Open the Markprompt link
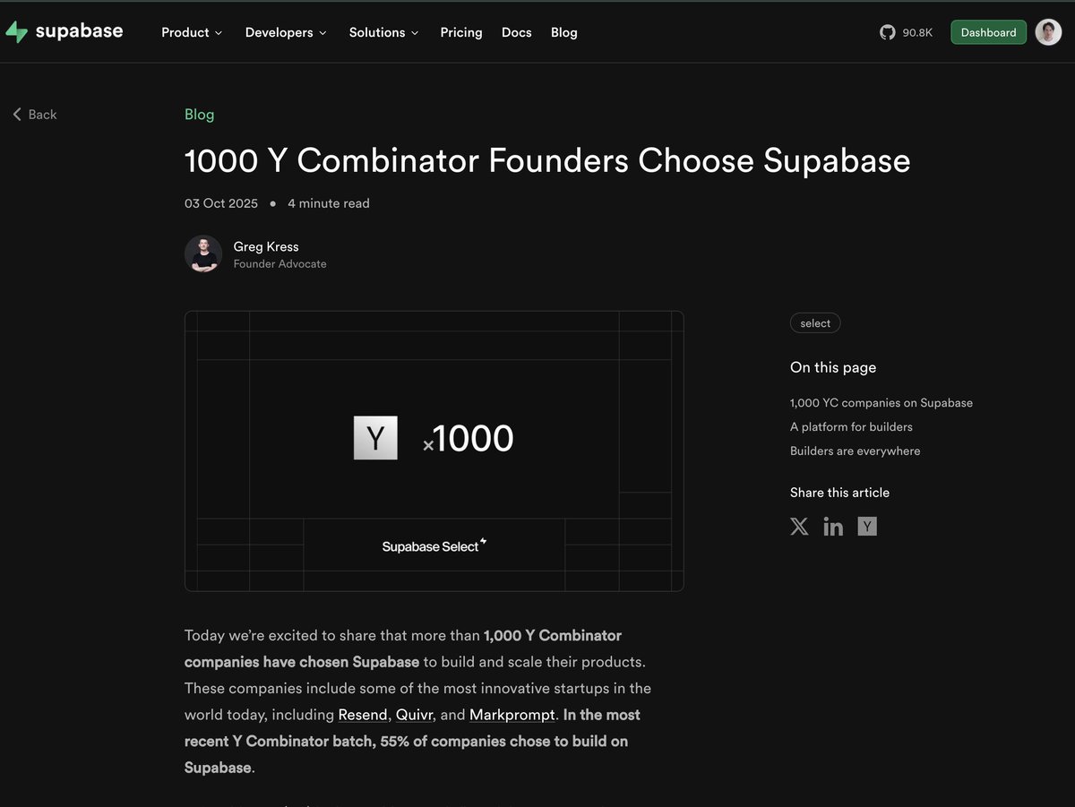 [512, 715]
